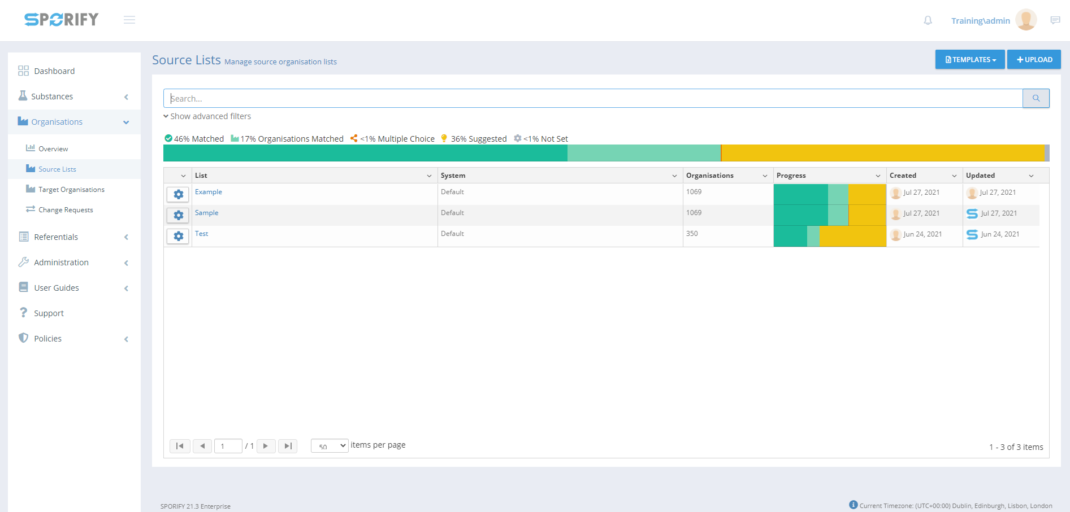
Task: Open gear settings for Example list
Action: [x=178, y=194]
